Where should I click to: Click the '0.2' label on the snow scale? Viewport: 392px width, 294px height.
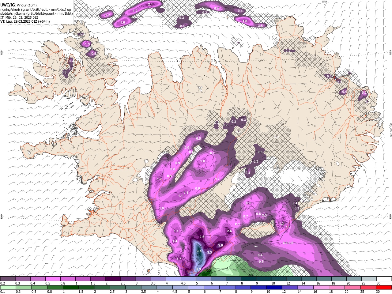point(2,283)
